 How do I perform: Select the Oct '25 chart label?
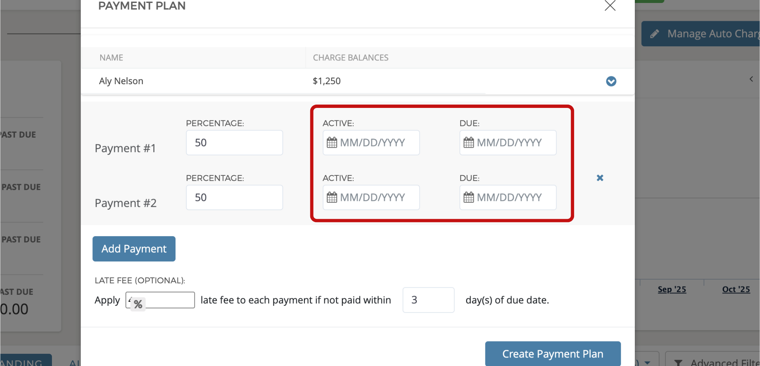click(736, 289)
